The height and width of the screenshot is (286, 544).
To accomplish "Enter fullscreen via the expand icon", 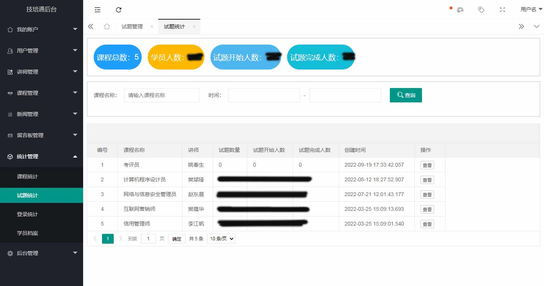I will click(502, 9).
